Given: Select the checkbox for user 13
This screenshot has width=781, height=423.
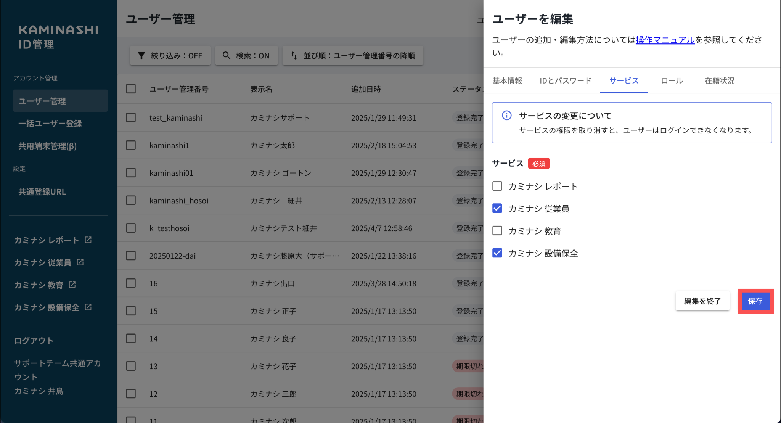Looking at the screenshot, I should point(131,366).
